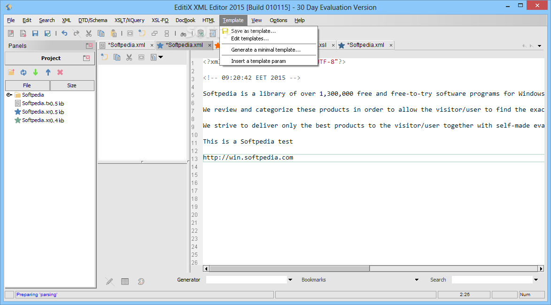Click the binoculars Find icon
The height and width of the screenshot is (305, 551).
click(x=183, y=34)
